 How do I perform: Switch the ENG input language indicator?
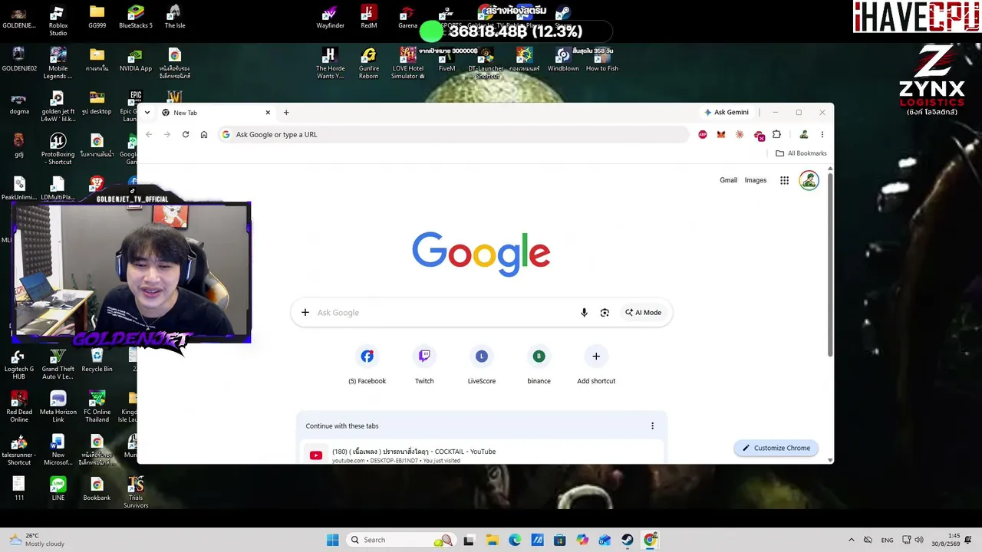[x=887, y=540]
